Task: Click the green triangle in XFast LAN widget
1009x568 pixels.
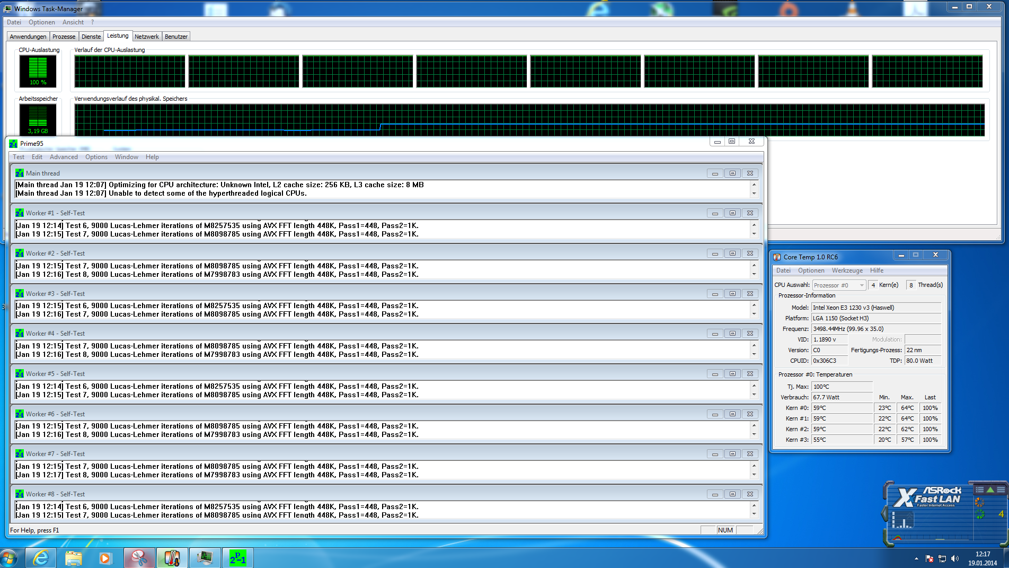Action: pos(990,490)
